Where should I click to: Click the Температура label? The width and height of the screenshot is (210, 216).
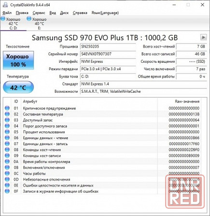point(18,76)
